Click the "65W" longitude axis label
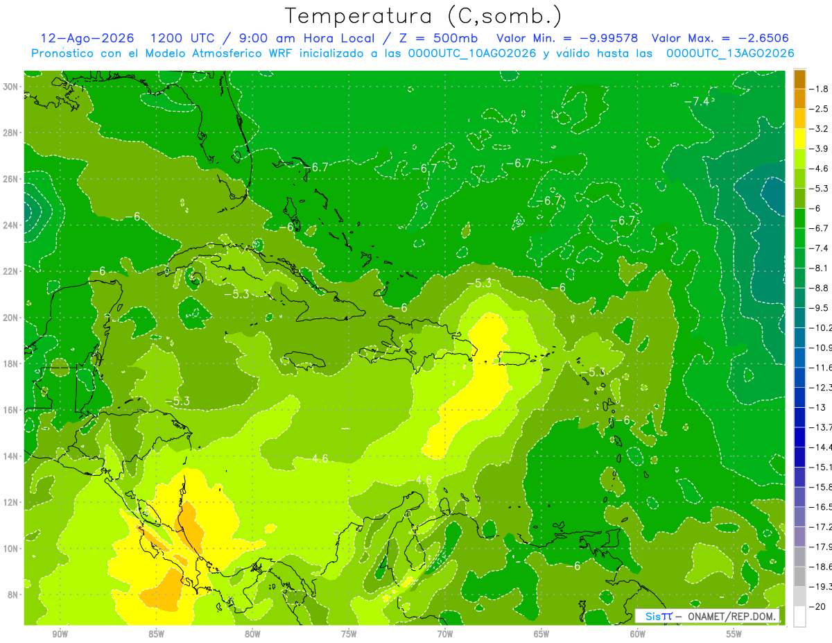Screen dimensions: 832x643 tap(541, 635)
